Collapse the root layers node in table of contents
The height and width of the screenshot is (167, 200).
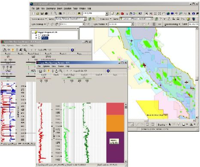33,32
